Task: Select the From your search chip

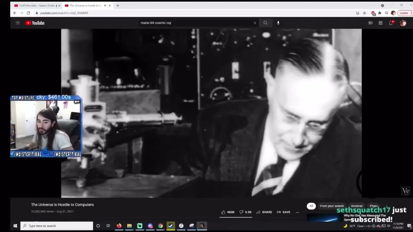Action: click(332, 206)
